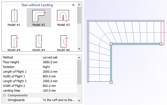Click the stair model list scroll up arrow
This screenshot has height=105, width=167.
[x=79, y=5]
